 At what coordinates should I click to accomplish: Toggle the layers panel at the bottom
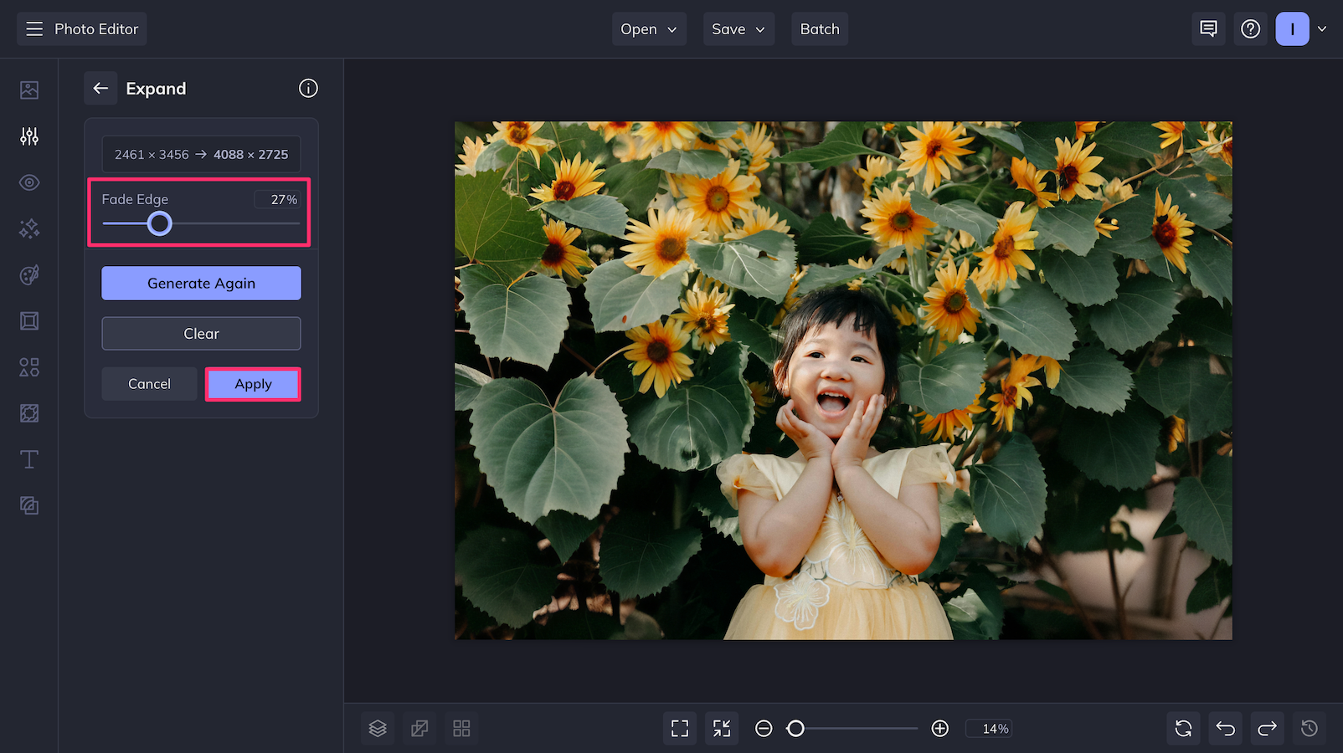tap(378, 728)
